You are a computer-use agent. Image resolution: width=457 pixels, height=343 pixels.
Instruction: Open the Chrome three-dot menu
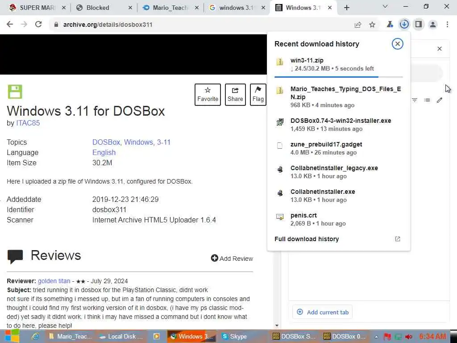(447, 25)
